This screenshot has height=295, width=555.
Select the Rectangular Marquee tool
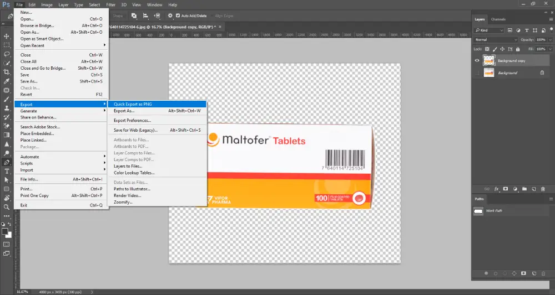pos(6,45)
